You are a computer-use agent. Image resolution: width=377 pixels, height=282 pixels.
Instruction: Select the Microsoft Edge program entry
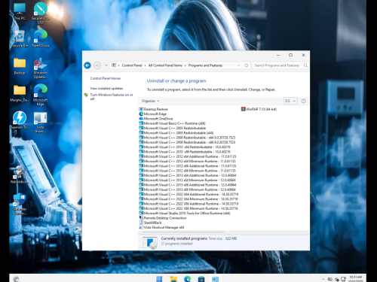point(153,114)
